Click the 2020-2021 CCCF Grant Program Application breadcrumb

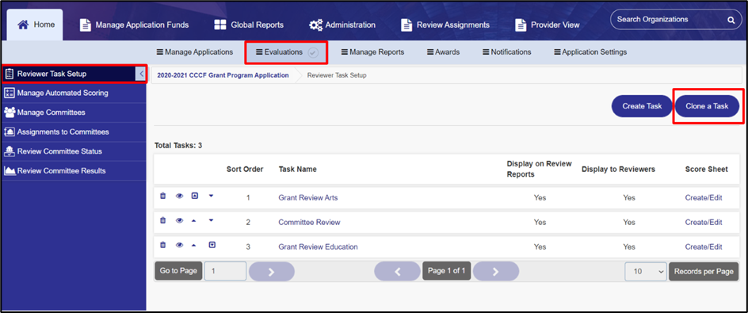223,75
